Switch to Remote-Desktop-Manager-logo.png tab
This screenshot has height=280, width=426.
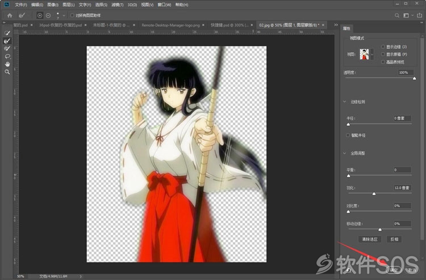coord(170,25)
